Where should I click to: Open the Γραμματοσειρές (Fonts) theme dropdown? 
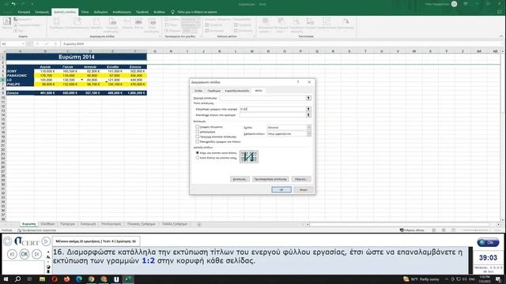click(28, 24)
